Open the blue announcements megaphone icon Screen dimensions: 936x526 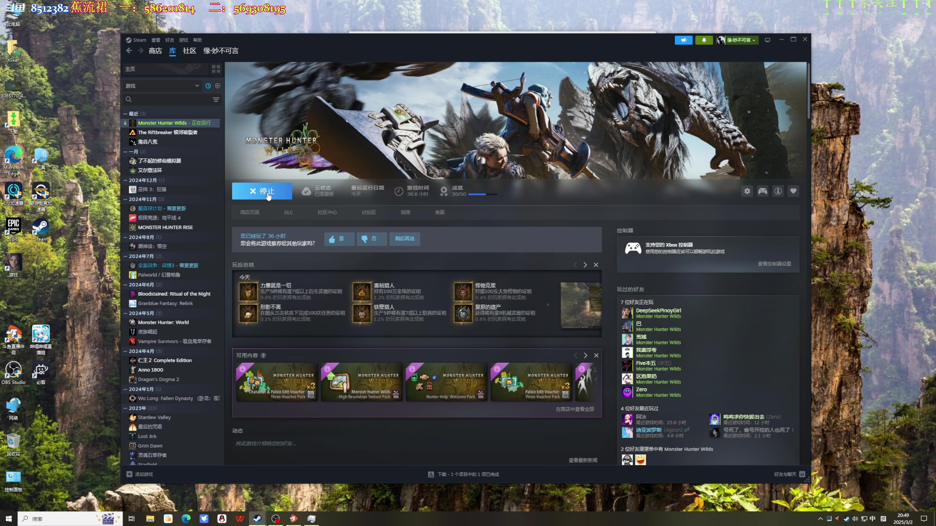[x=683, y=40]
